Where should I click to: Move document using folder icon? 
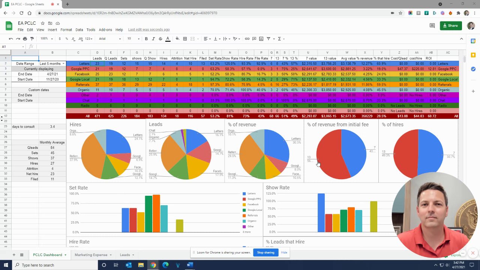point(50,23)
